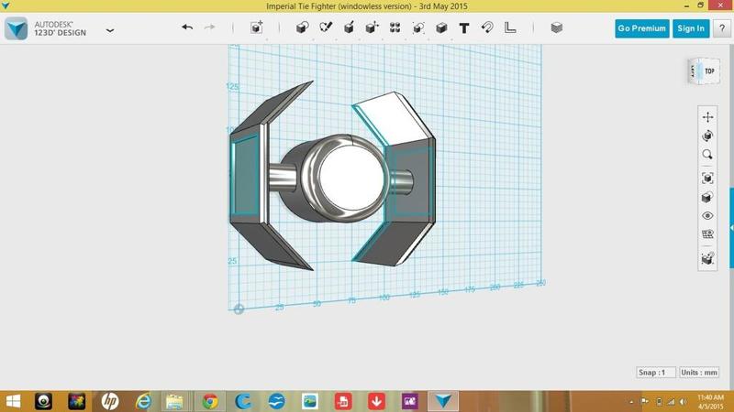Open the Help question mark menu
The width and height of the screenshot is (734, 412).
pyautogui.click(x=722, y=28)
